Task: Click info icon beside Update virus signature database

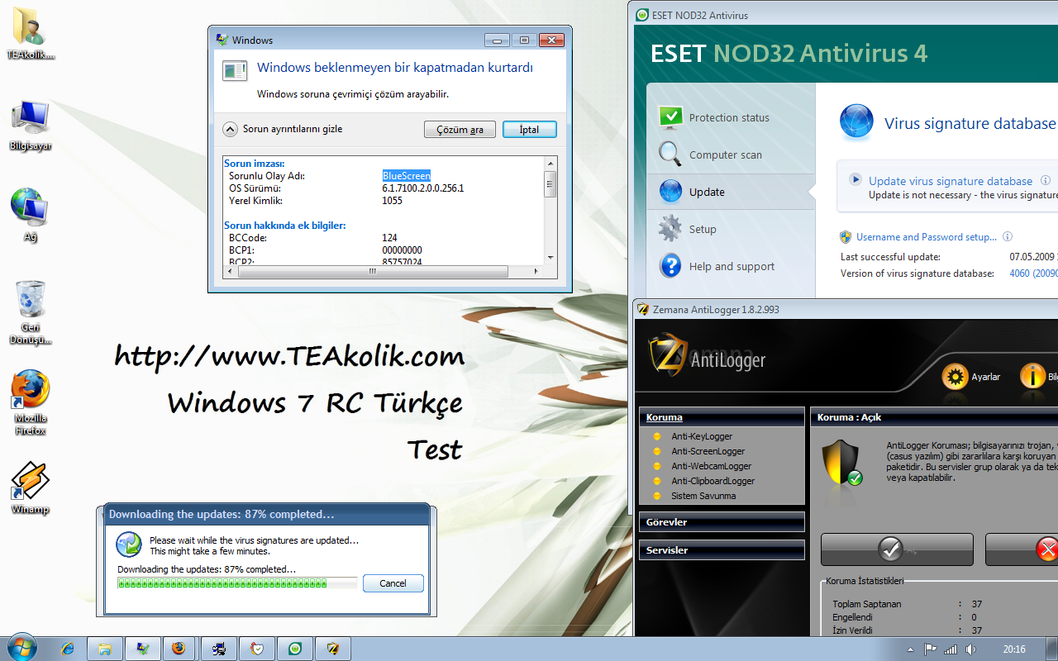Action: [x=1046, y=180]
